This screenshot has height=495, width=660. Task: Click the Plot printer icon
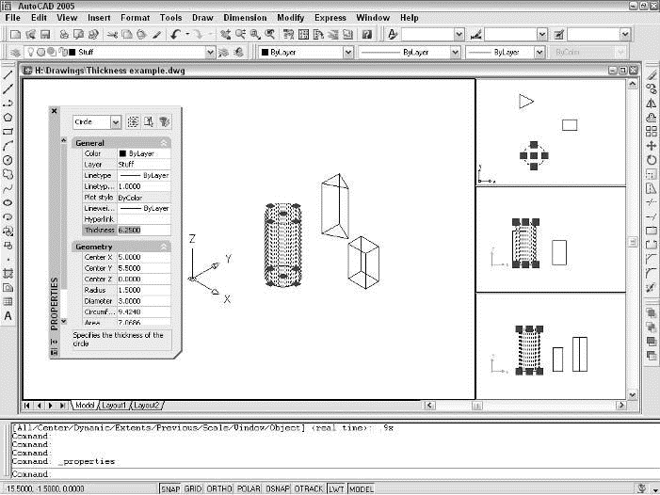coord(64,35)
